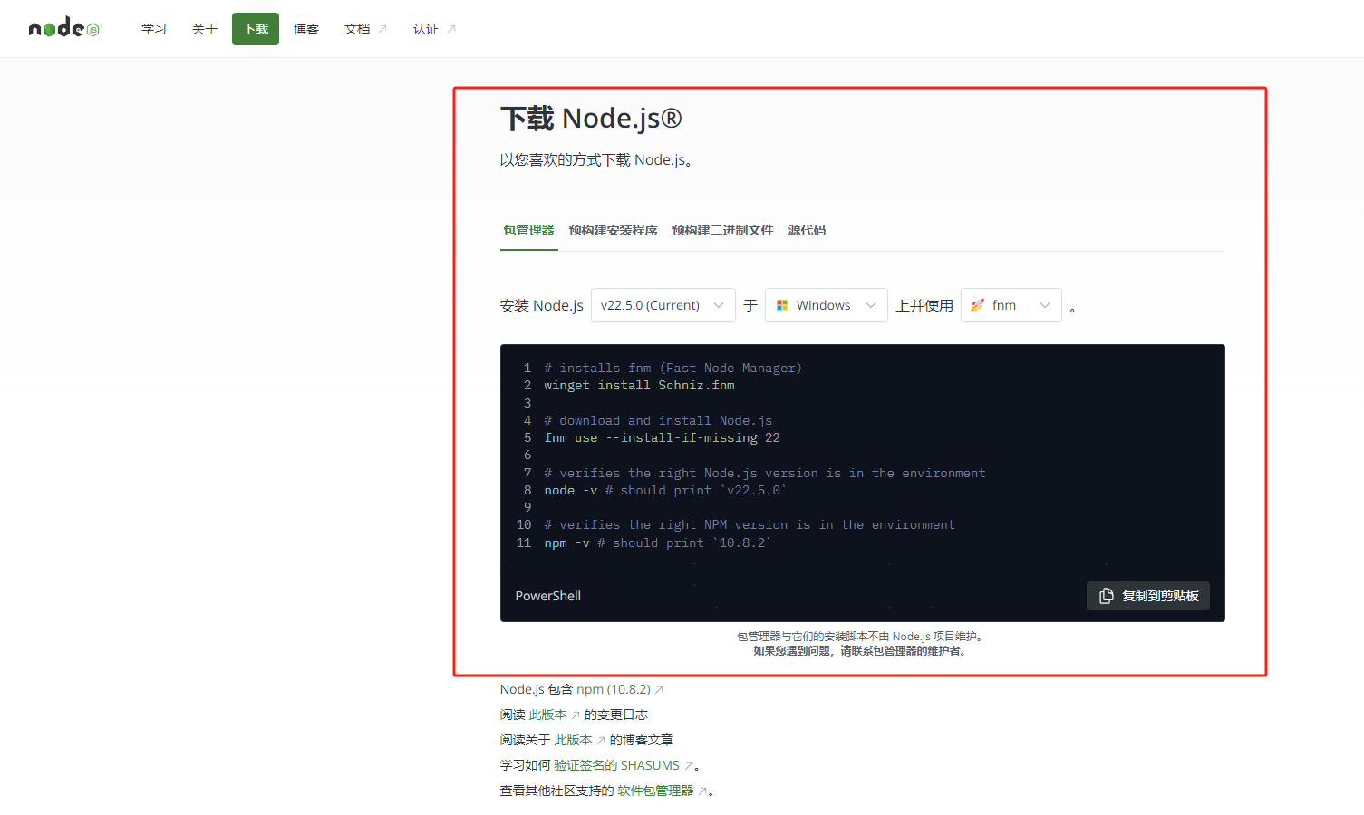Open the npm (10.8.2) link
Screen dimensions: 1364x815
[x=620, y=689]
